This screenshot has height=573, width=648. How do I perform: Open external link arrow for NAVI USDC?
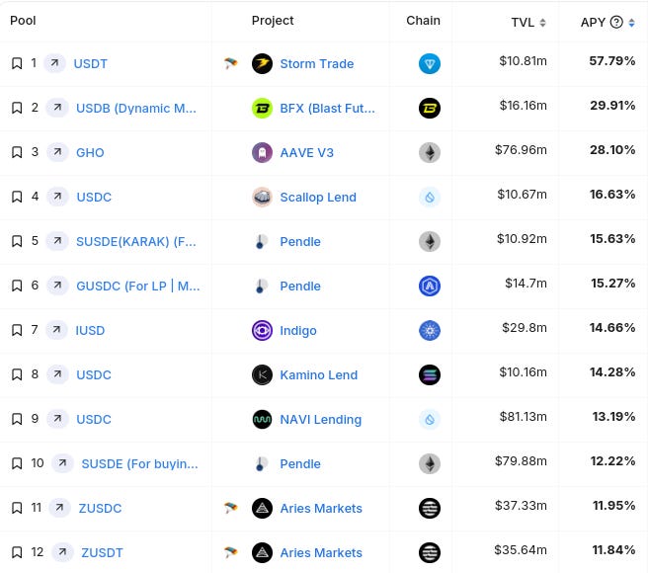57,419
